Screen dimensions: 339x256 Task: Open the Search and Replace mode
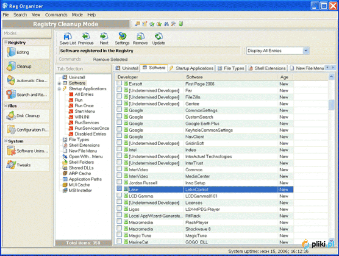click(27, 95)
